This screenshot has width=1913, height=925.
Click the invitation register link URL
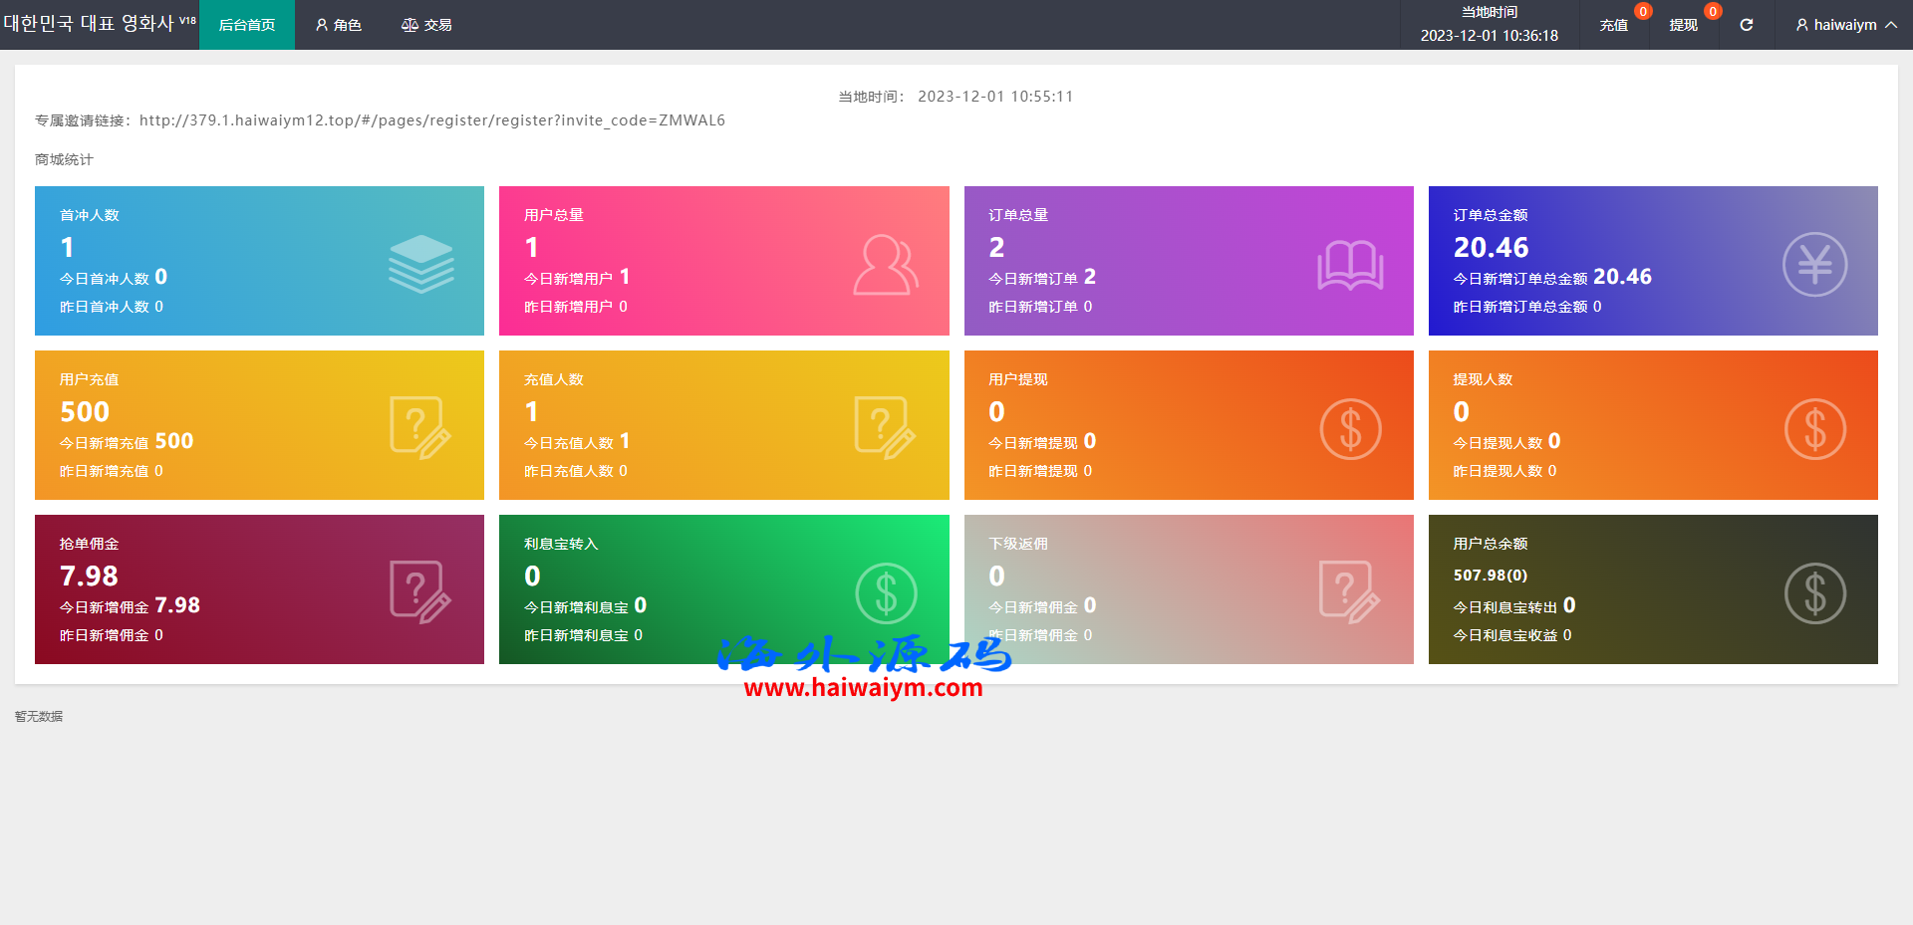(431, 120)
